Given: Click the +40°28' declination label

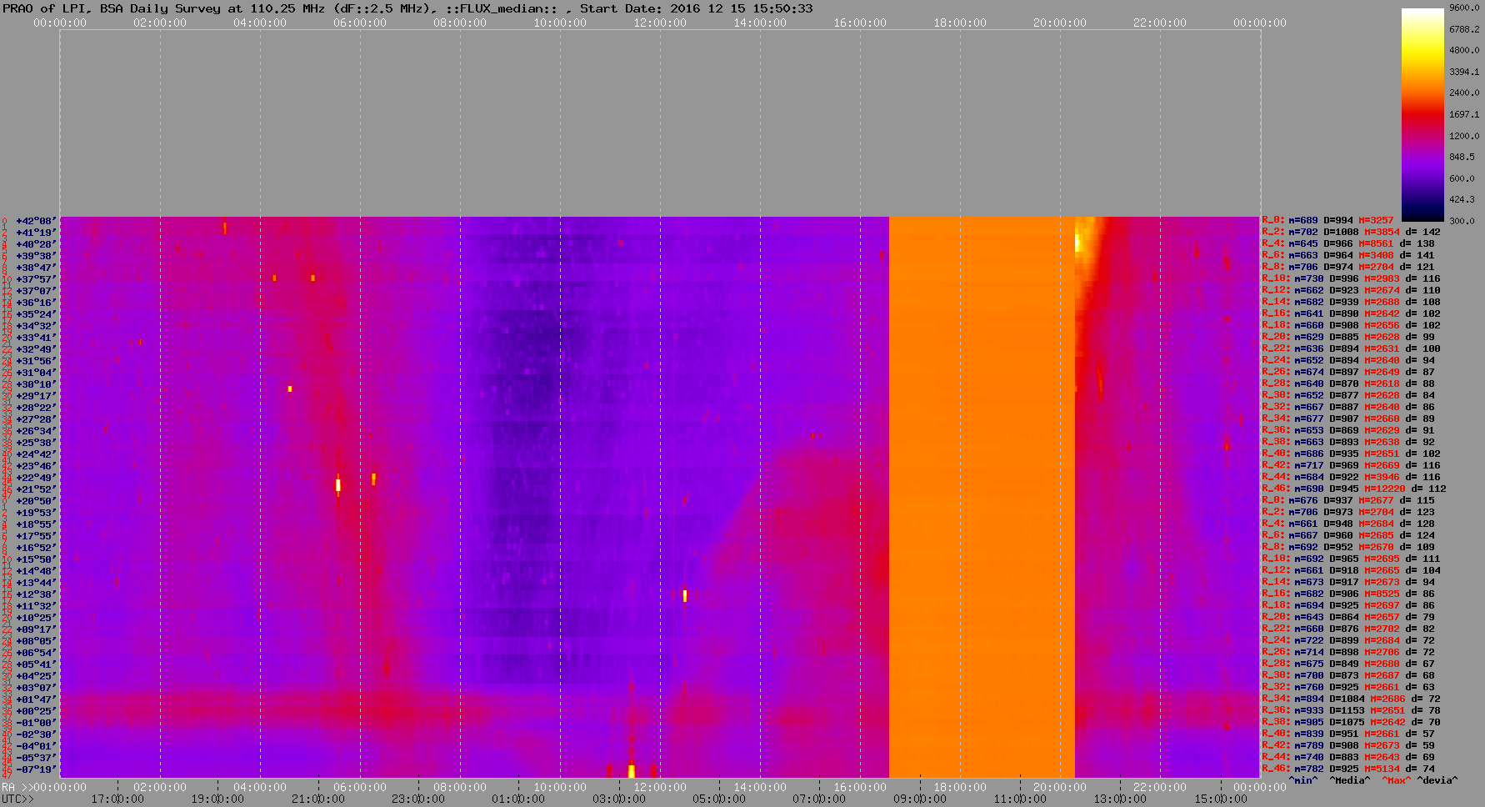Looking at the screenshot, I should 36,244.
